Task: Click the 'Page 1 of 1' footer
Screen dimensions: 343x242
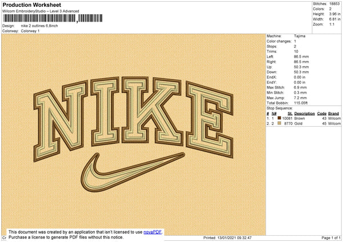Action: coord(331,237)
